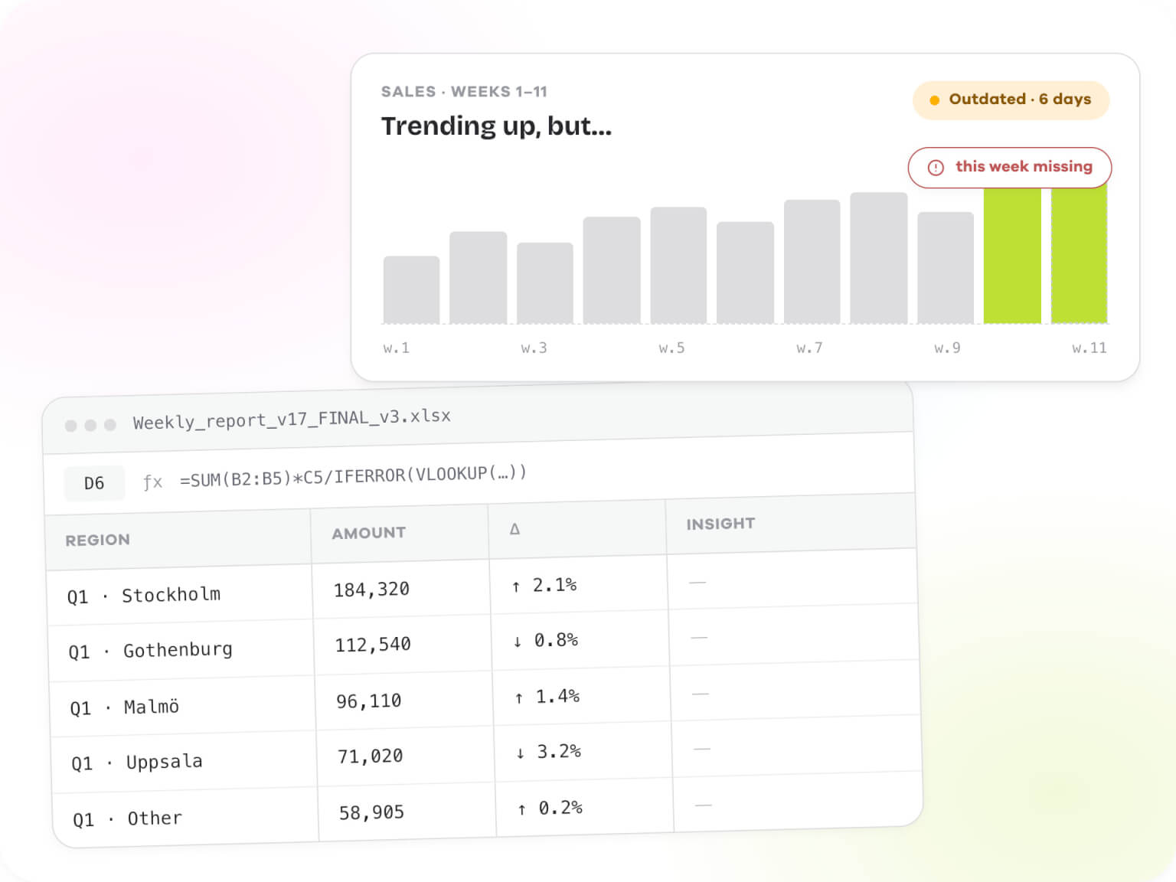Screen dimensions: 1176x882
Task: Click the down arrow beside 3.2% for Uppsala
Action: pyautogui.click(x=521, y=753)
